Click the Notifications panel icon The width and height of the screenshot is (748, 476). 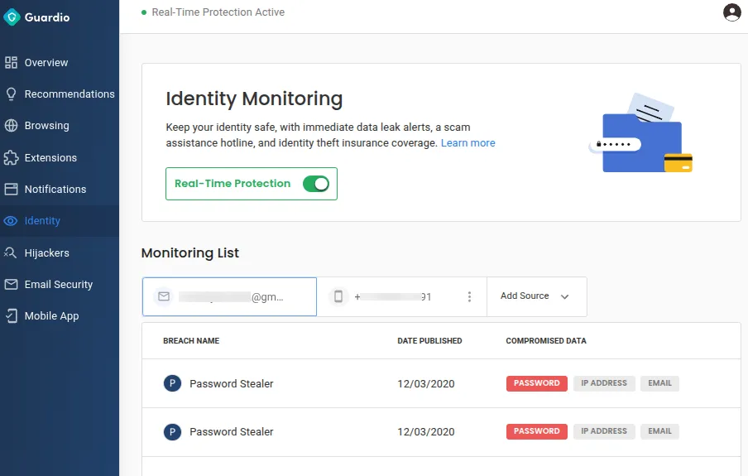[x=11, y=189]
